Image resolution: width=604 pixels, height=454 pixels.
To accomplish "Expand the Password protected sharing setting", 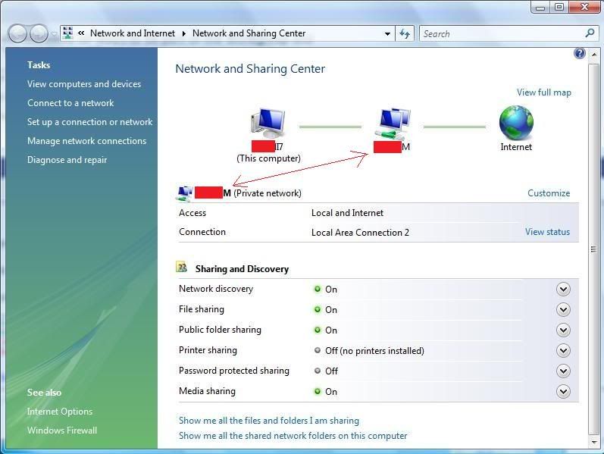I will 562,371.
